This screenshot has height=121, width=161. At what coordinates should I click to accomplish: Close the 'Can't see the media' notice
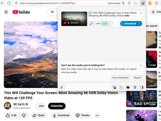(x=141, y=65)
